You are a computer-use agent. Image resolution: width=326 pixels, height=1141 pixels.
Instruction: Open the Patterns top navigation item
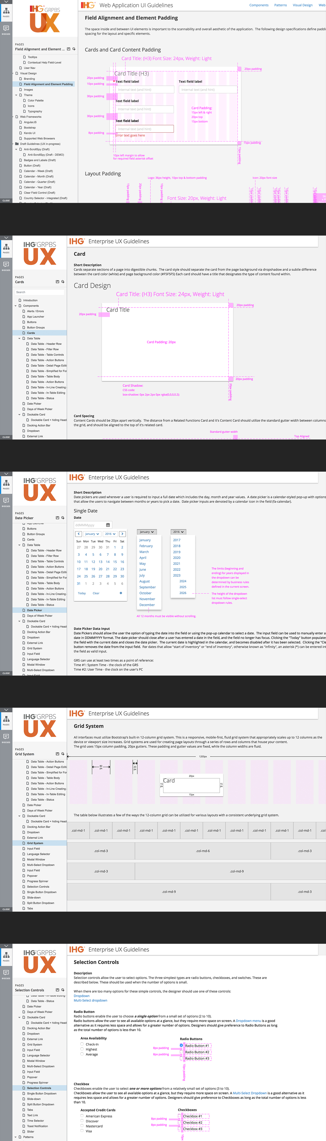coord(280,5)
